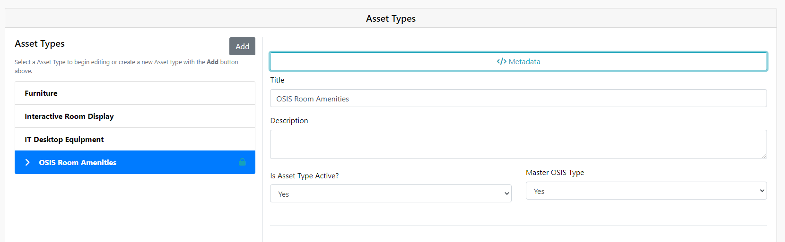
Task: Click the lock icon on OSIS Room Amenities
Action: tap(242, 162)
